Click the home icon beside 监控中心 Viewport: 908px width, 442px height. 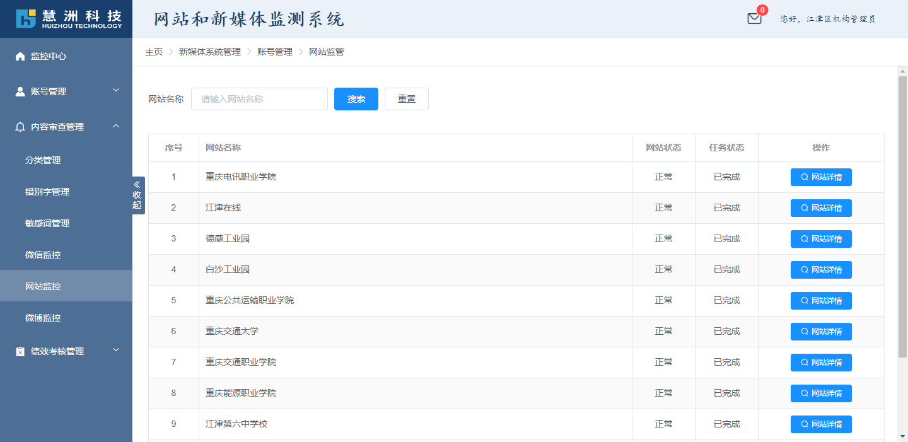(x=20, y=56)
